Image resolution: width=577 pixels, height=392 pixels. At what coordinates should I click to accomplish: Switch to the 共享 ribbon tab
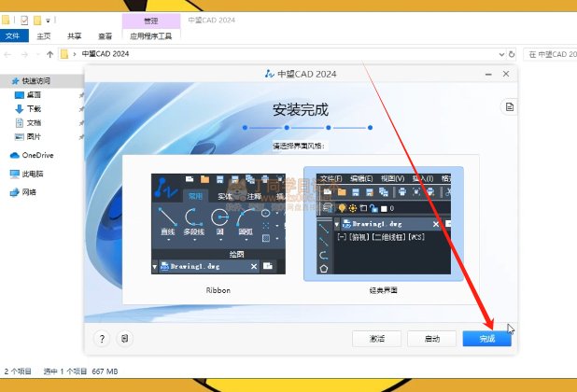(75, 36)
